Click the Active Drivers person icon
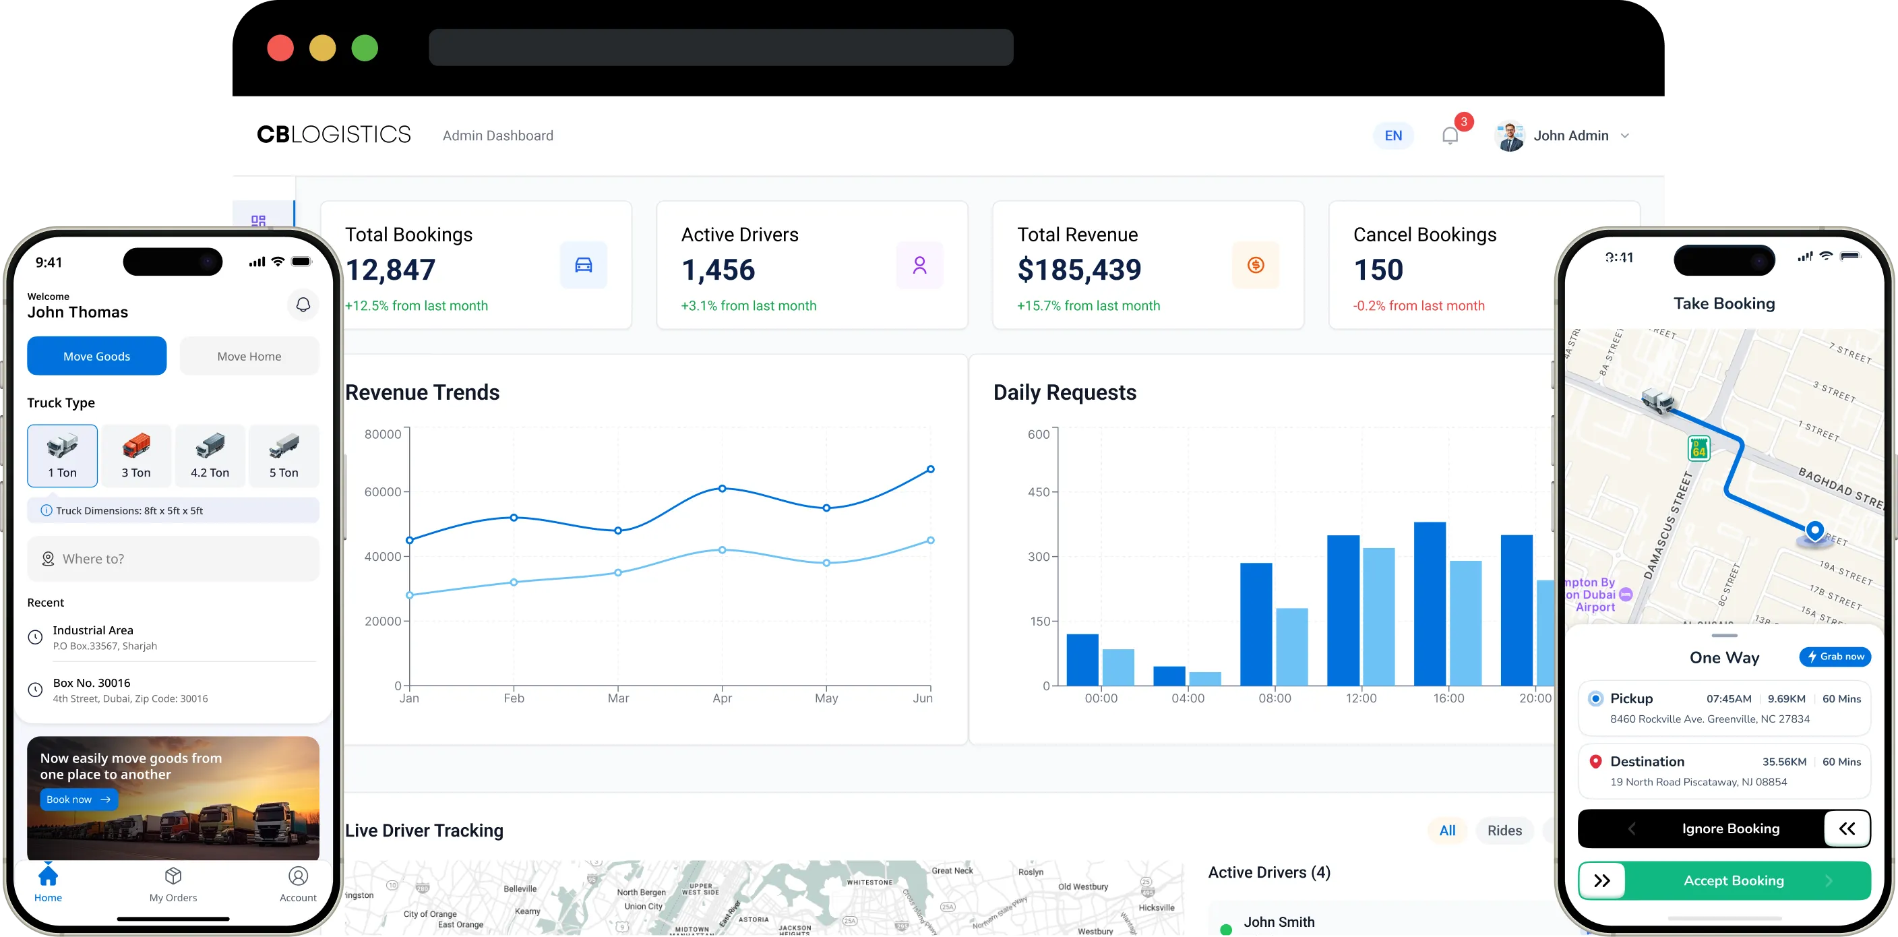The image size is (1898, 937). 919,264
